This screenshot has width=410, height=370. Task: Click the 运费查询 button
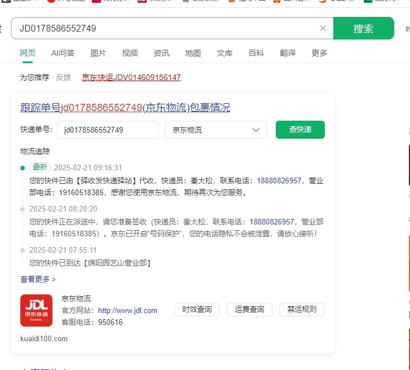pos(249,310)
